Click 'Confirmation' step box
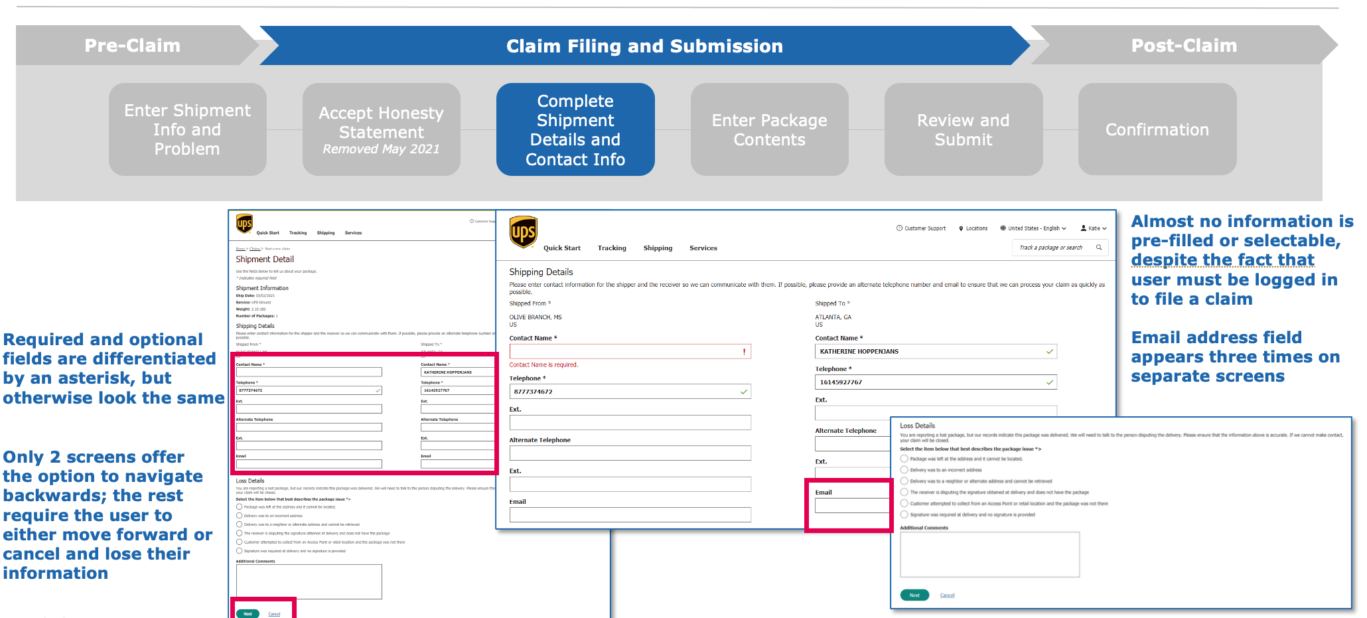The image size is (1367, 618). point(1157,129)
